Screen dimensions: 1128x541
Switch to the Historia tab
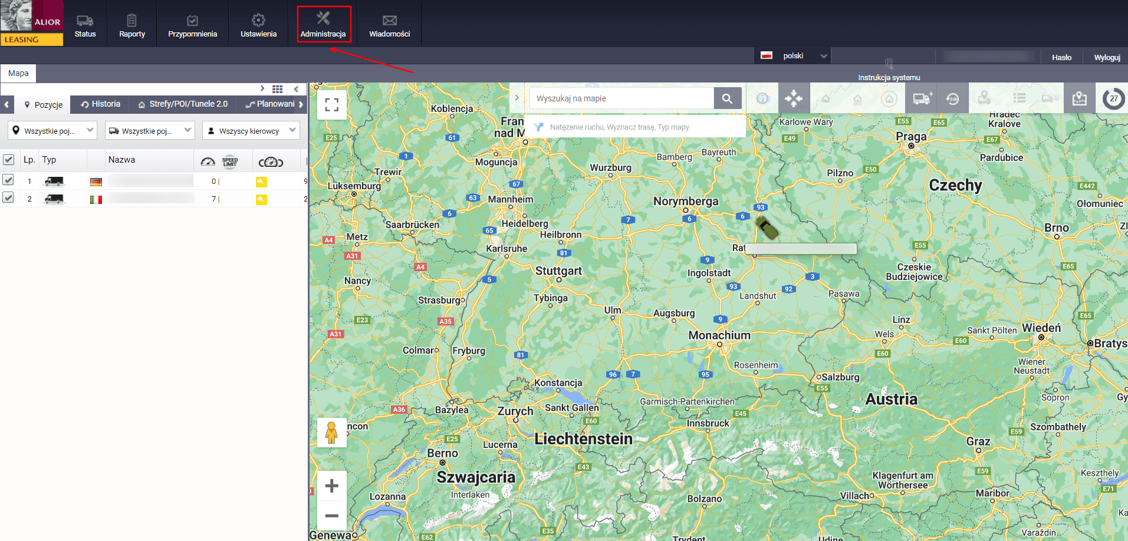pyautogui.click(x=100, y=104)
